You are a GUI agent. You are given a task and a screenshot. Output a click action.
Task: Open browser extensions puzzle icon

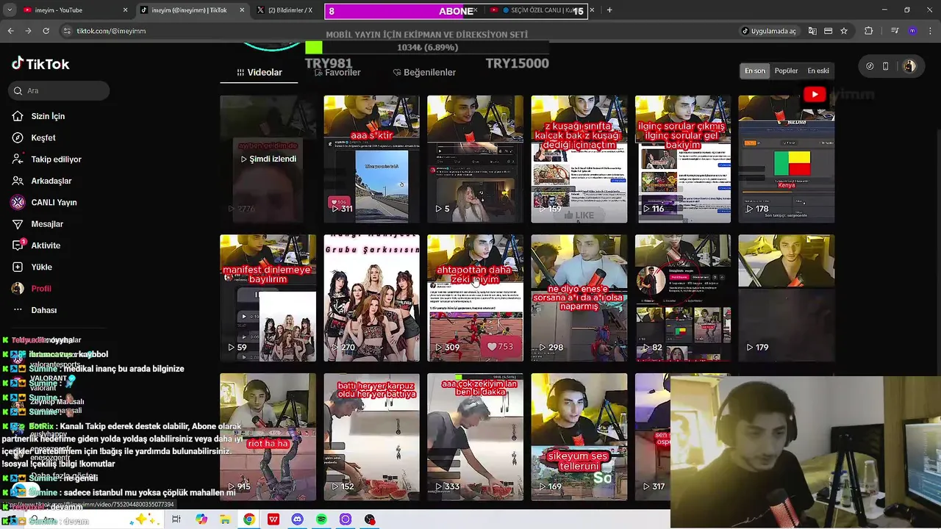868,31
